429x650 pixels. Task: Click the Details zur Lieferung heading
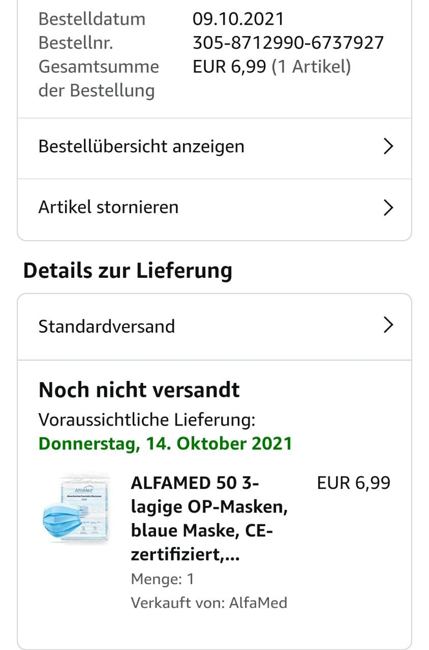(x=128, y=270)
